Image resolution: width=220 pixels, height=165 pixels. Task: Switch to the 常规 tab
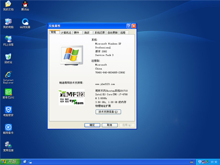[55, 32]
